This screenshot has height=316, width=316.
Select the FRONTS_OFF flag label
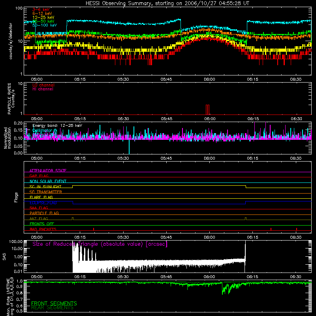tap(42, 224)
